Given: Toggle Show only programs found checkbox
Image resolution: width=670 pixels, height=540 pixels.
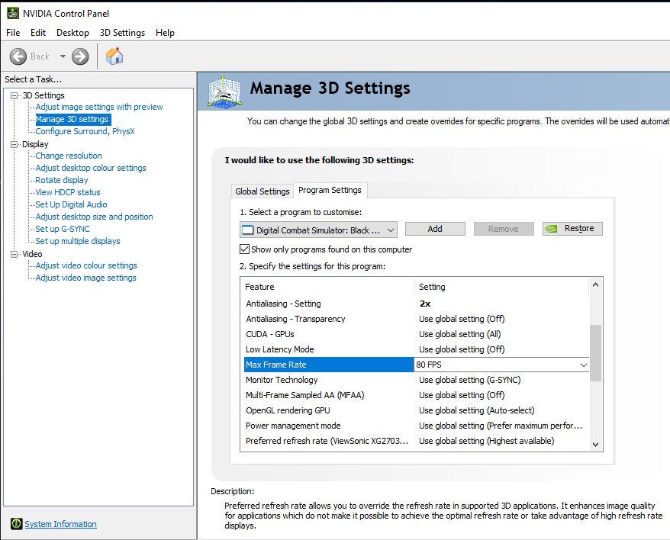Looking at the screenshot, I should (244, 249).
